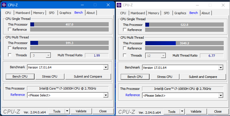Screen dimensions: 230x116
Task: Enable single thread Reference checkbox in left window
Action: (x=10, y=30)
